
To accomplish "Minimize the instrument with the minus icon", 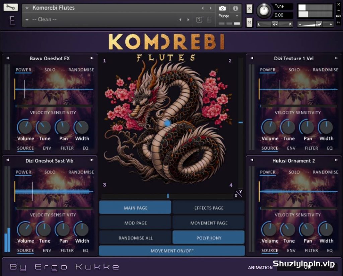I will point(338,10).
